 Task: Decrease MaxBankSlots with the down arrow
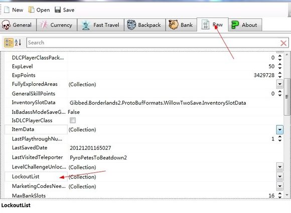(x=279, y=197)
